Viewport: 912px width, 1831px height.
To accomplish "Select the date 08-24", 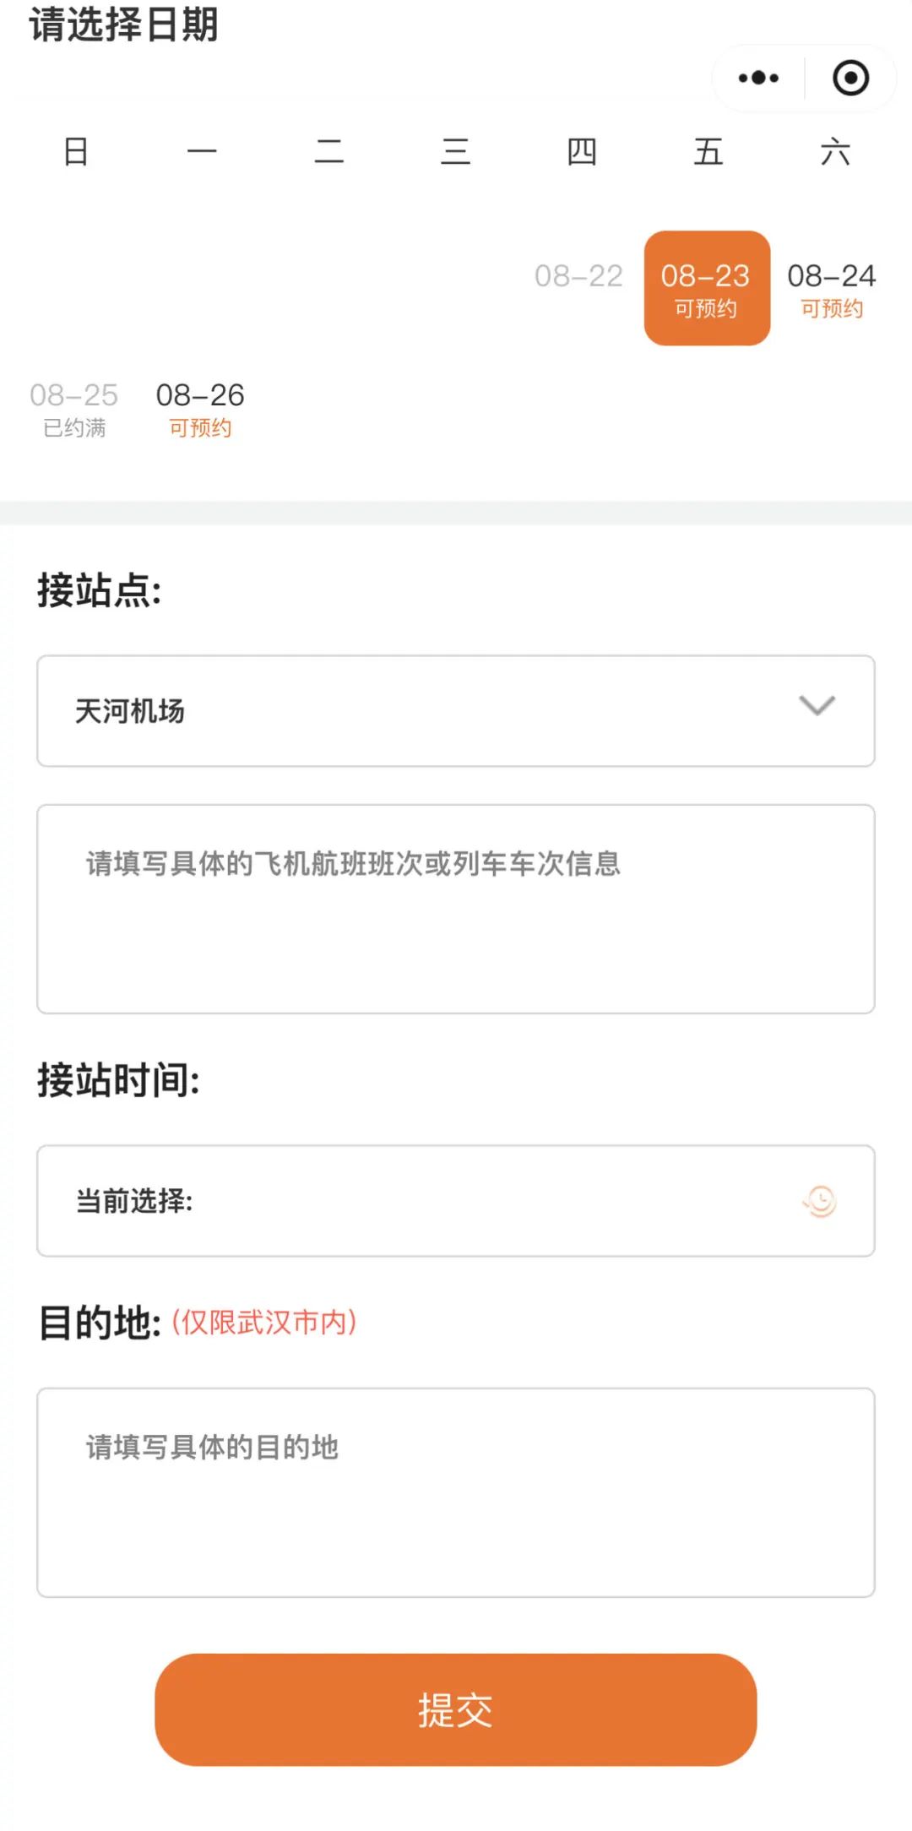I will tap(832, 288).
